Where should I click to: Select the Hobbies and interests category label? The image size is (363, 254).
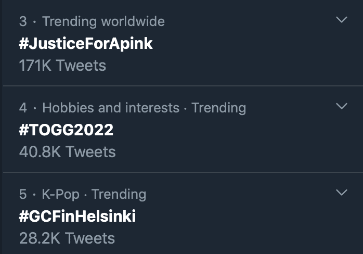click(110, 108)
